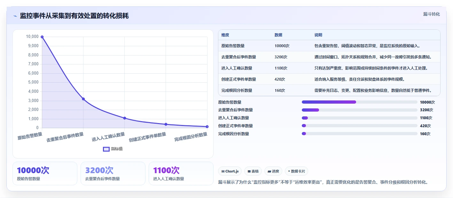Click the y-axis value 5,000
The width and height of the screenshot is (453, 198).
point(33,82)
